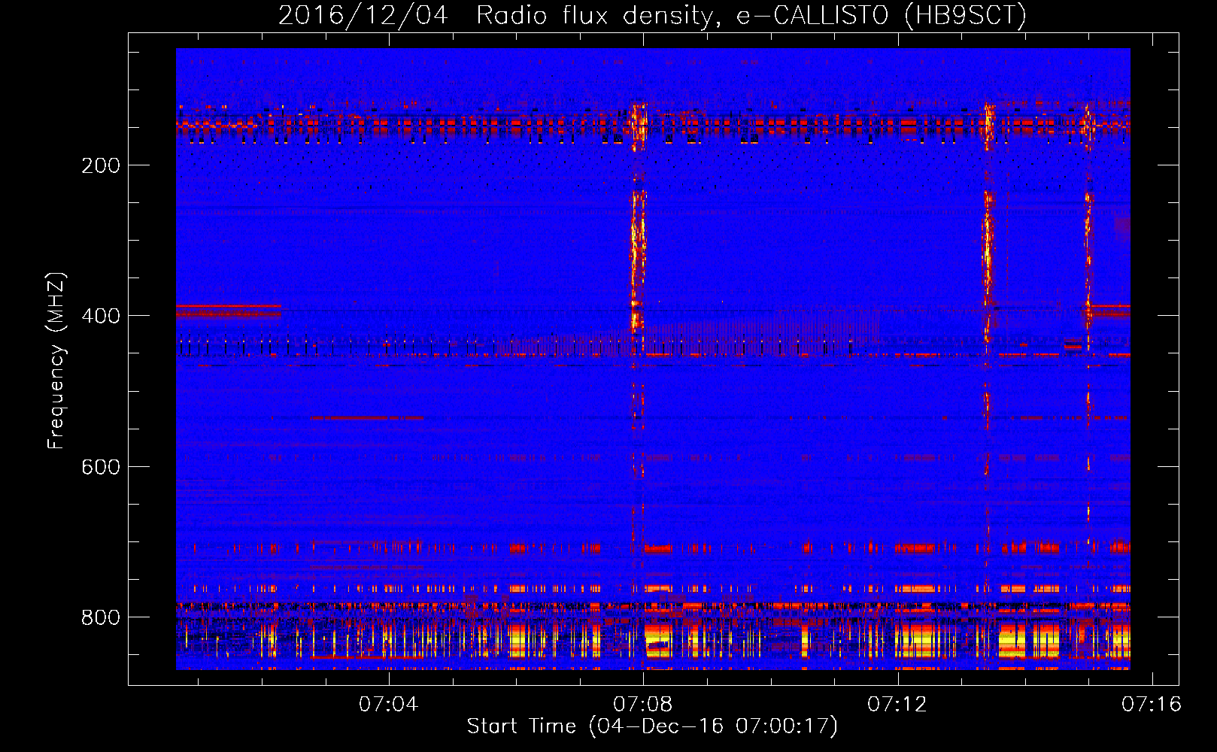Click the '400' frequency tick label
This screenshot has height=752, width=1217.
click(101, 316)
